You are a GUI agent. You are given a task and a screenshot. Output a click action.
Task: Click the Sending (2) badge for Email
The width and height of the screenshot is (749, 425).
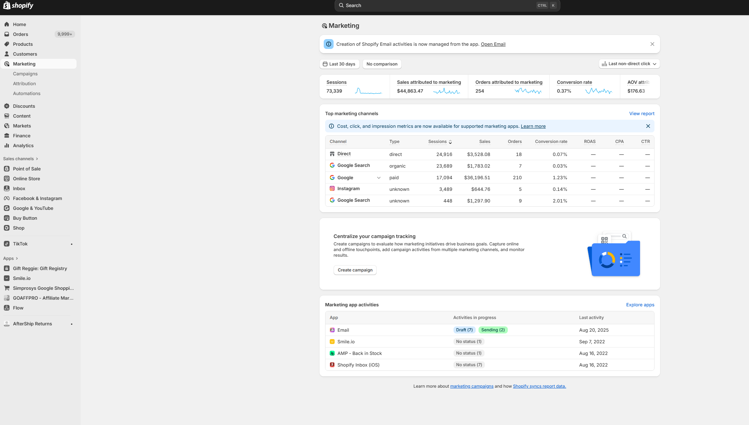pos(493,330)
